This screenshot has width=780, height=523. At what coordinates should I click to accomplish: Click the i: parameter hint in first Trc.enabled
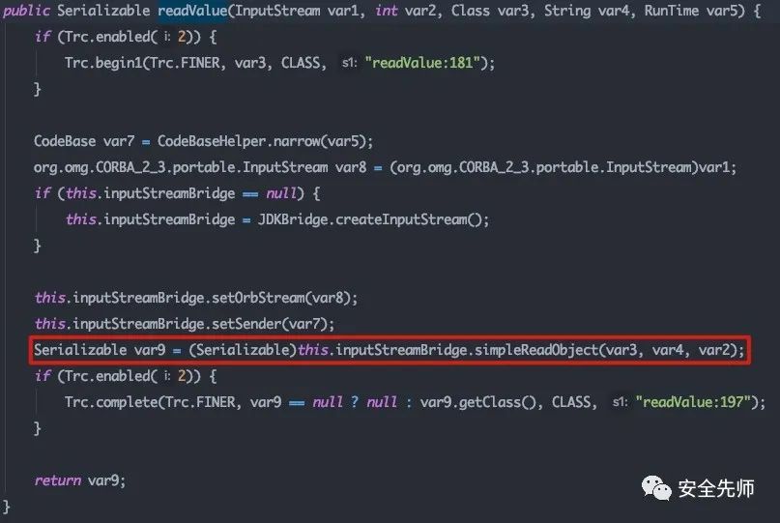pyautogui.click(x=167, y=37)
